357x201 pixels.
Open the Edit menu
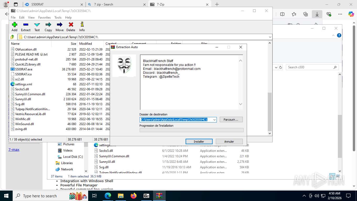(22, 18)
